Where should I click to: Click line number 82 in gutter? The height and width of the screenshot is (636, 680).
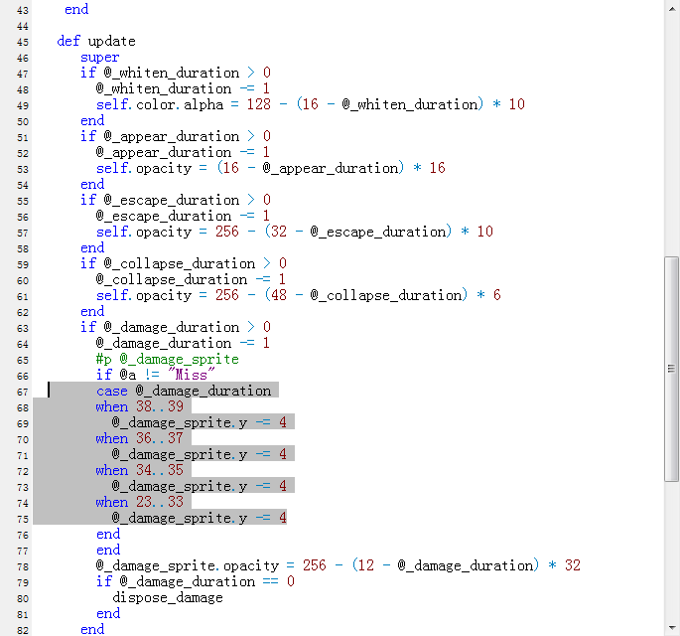pyautogui.click(x=23, y=630)
